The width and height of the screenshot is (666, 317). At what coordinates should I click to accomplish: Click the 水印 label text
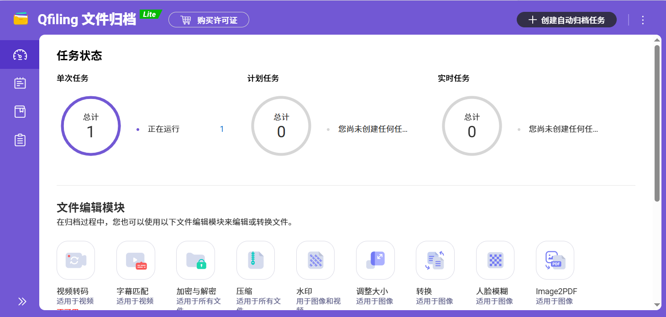(304, 291)
